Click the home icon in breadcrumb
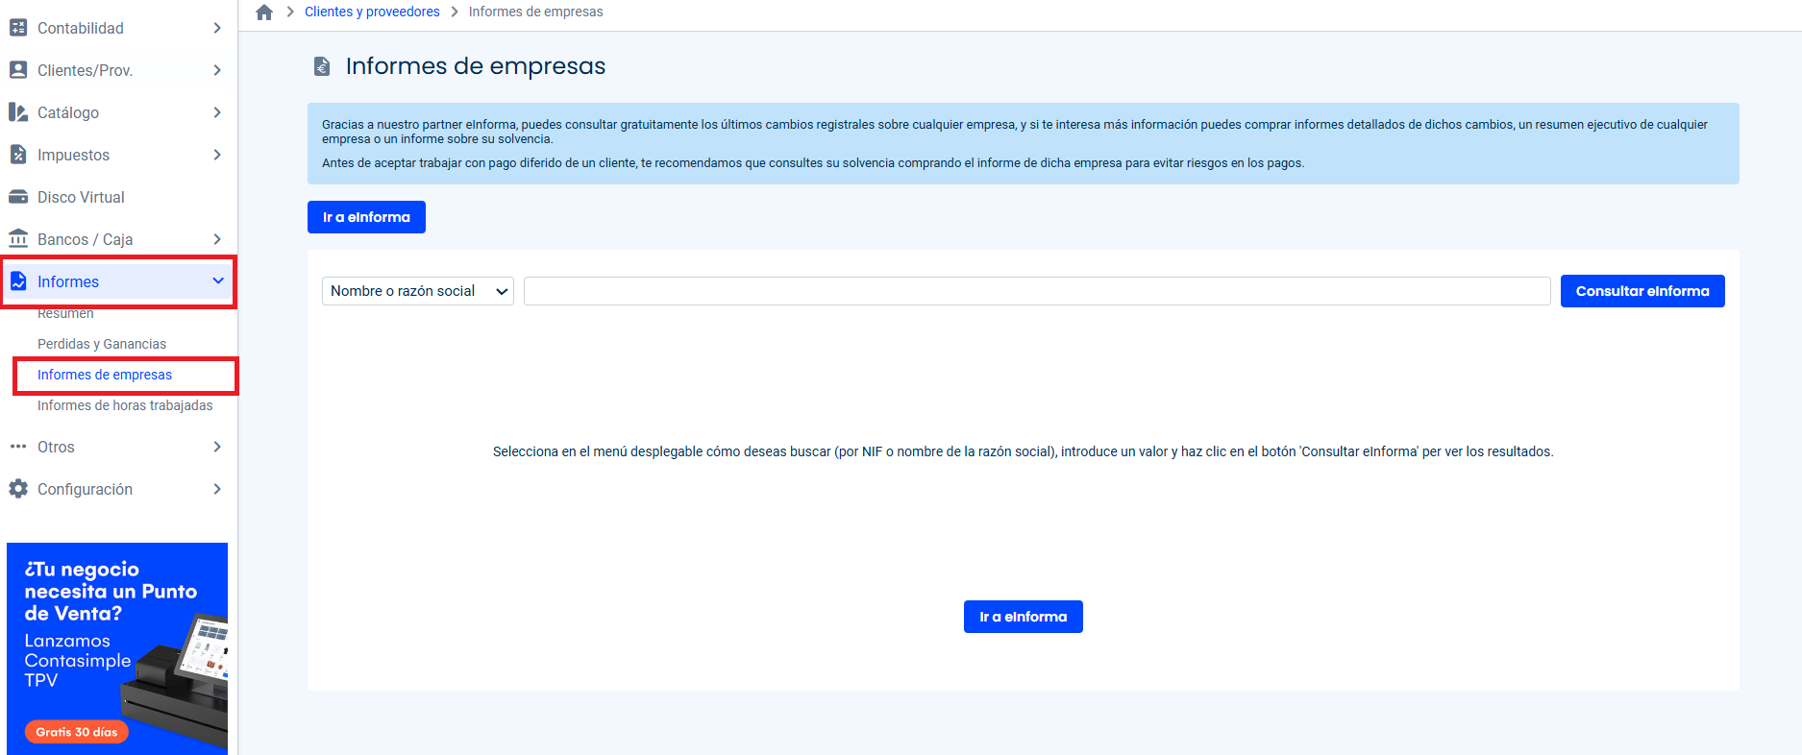Screen dimensions: 1802x755 tap(264, 12)
